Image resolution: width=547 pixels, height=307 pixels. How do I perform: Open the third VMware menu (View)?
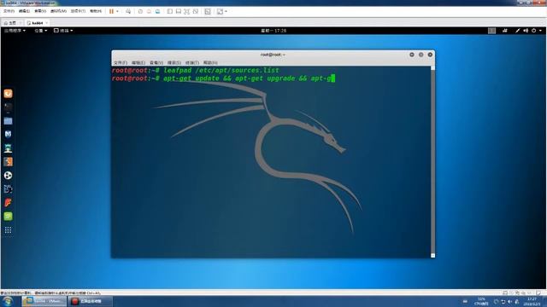click(40, 11)
